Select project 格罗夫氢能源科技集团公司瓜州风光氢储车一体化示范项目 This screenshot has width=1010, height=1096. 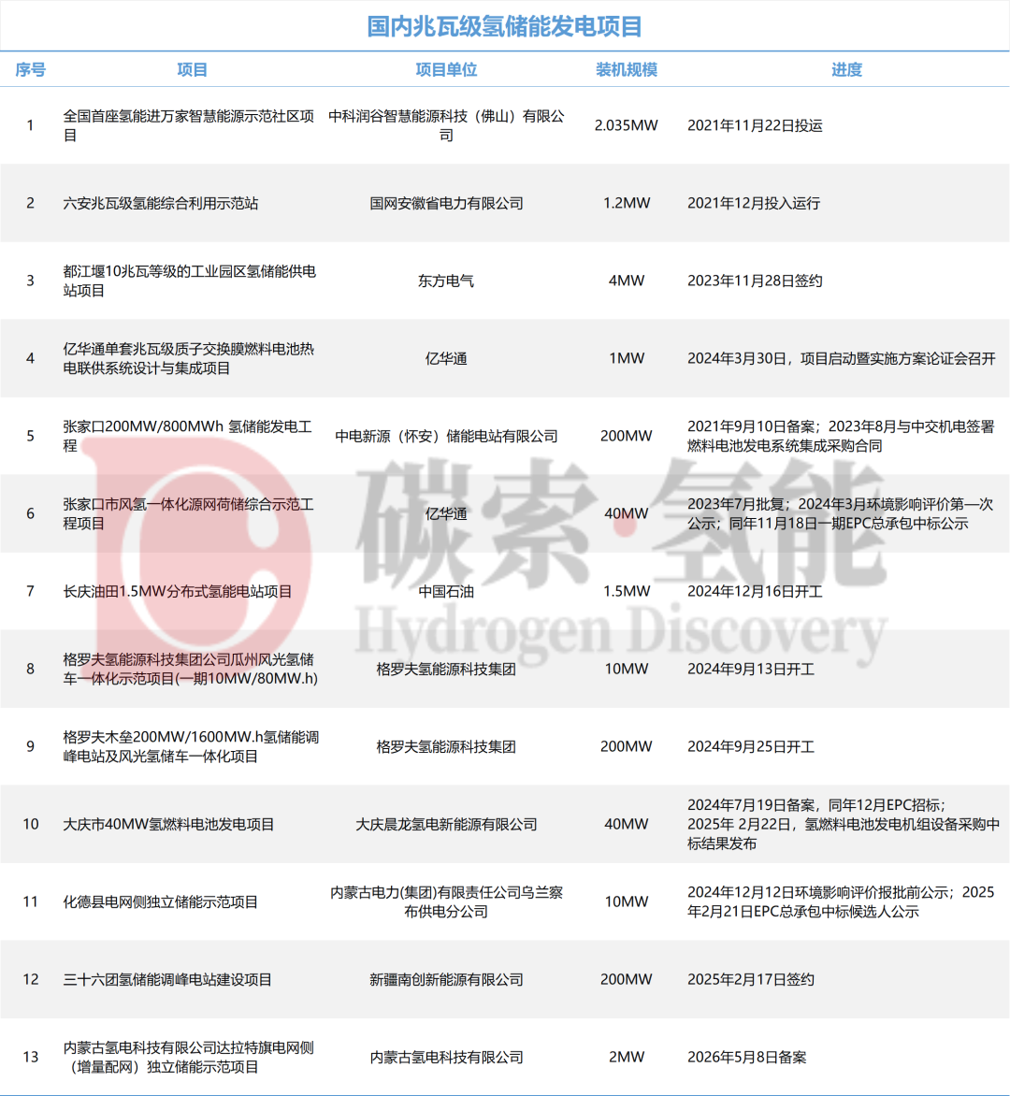[190, 669]
